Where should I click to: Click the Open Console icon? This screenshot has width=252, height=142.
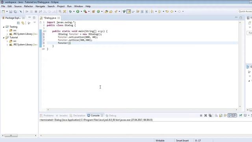click(252, 116)
